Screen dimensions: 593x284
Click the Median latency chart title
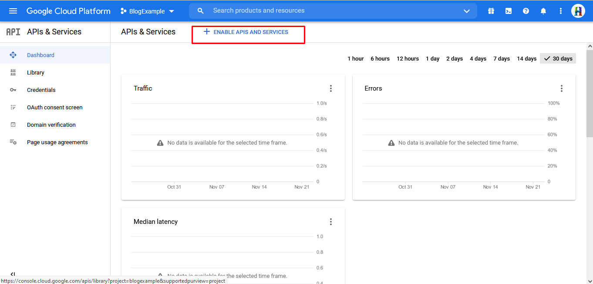click(x=156, y=222)
